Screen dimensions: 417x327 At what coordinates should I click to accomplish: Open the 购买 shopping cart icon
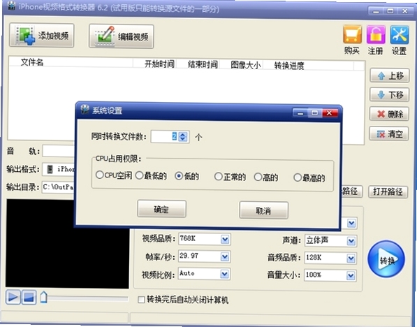coord(352,35)
